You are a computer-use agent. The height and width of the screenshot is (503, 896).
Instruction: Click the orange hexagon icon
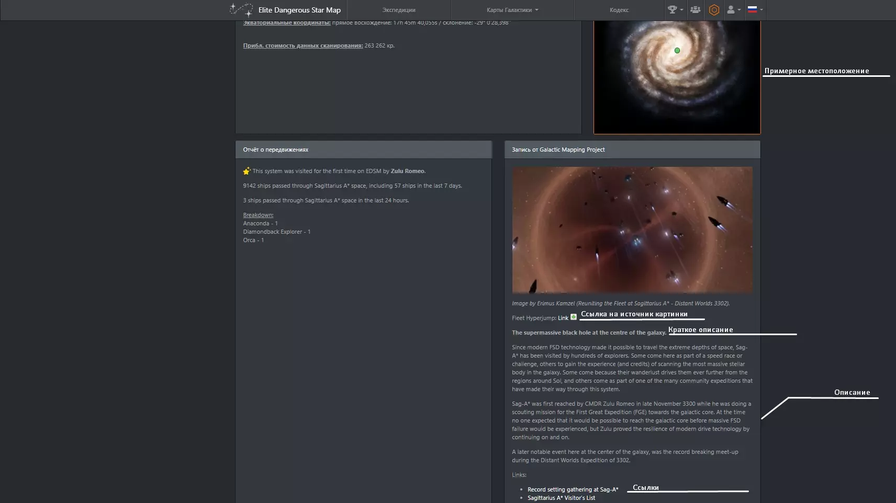[x=714, y=10]
